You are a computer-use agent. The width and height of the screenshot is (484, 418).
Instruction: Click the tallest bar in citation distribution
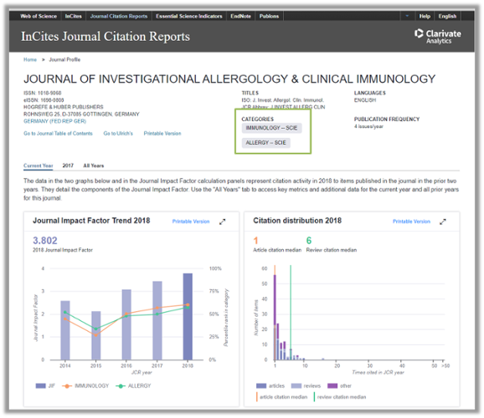[275, 317]
